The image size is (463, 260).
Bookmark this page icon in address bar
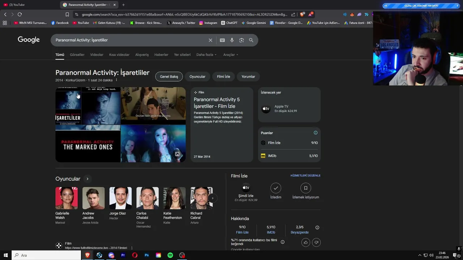pyautogui.click(x=67, y=14)
